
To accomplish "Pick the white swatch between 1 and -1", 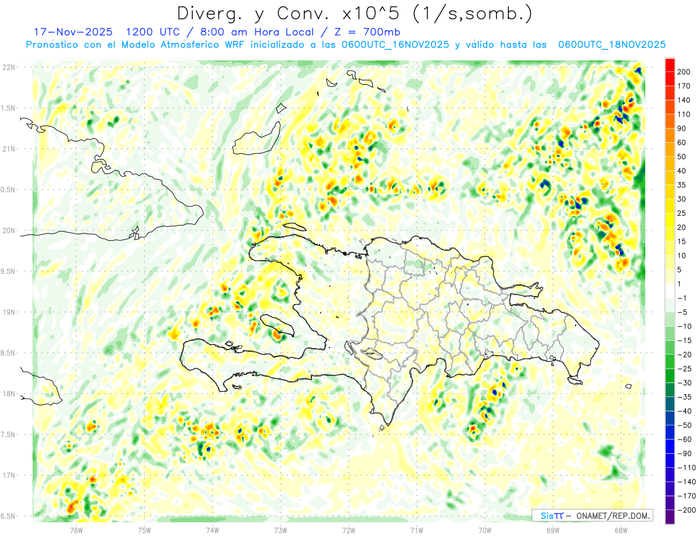I will [x=670, y=291].
